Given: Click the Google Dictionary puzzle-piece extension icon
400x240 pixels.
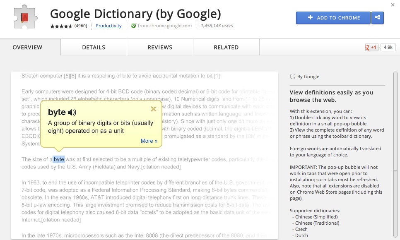Looking at the screenshot, I should (x=26, y=17).
